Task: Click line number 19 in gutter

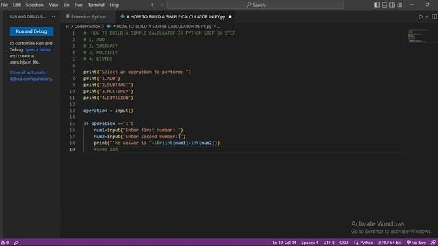Action: (x=72, y=150)
